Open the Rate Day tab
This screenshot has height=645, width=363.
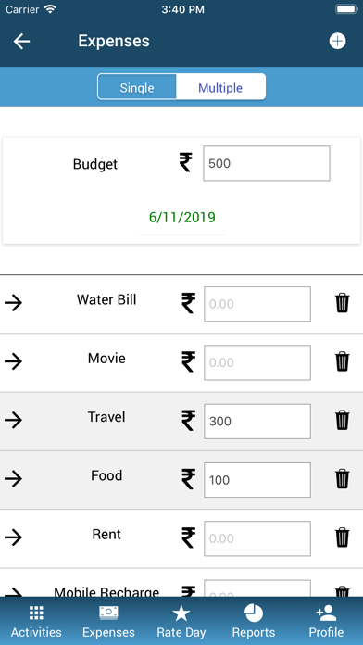181,622
